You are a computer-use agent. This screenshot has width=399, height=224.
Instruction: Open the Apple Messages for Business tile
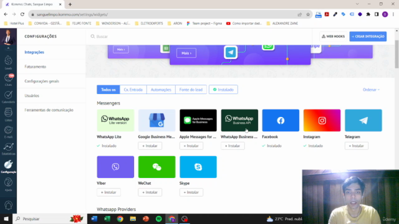[198, 120]
